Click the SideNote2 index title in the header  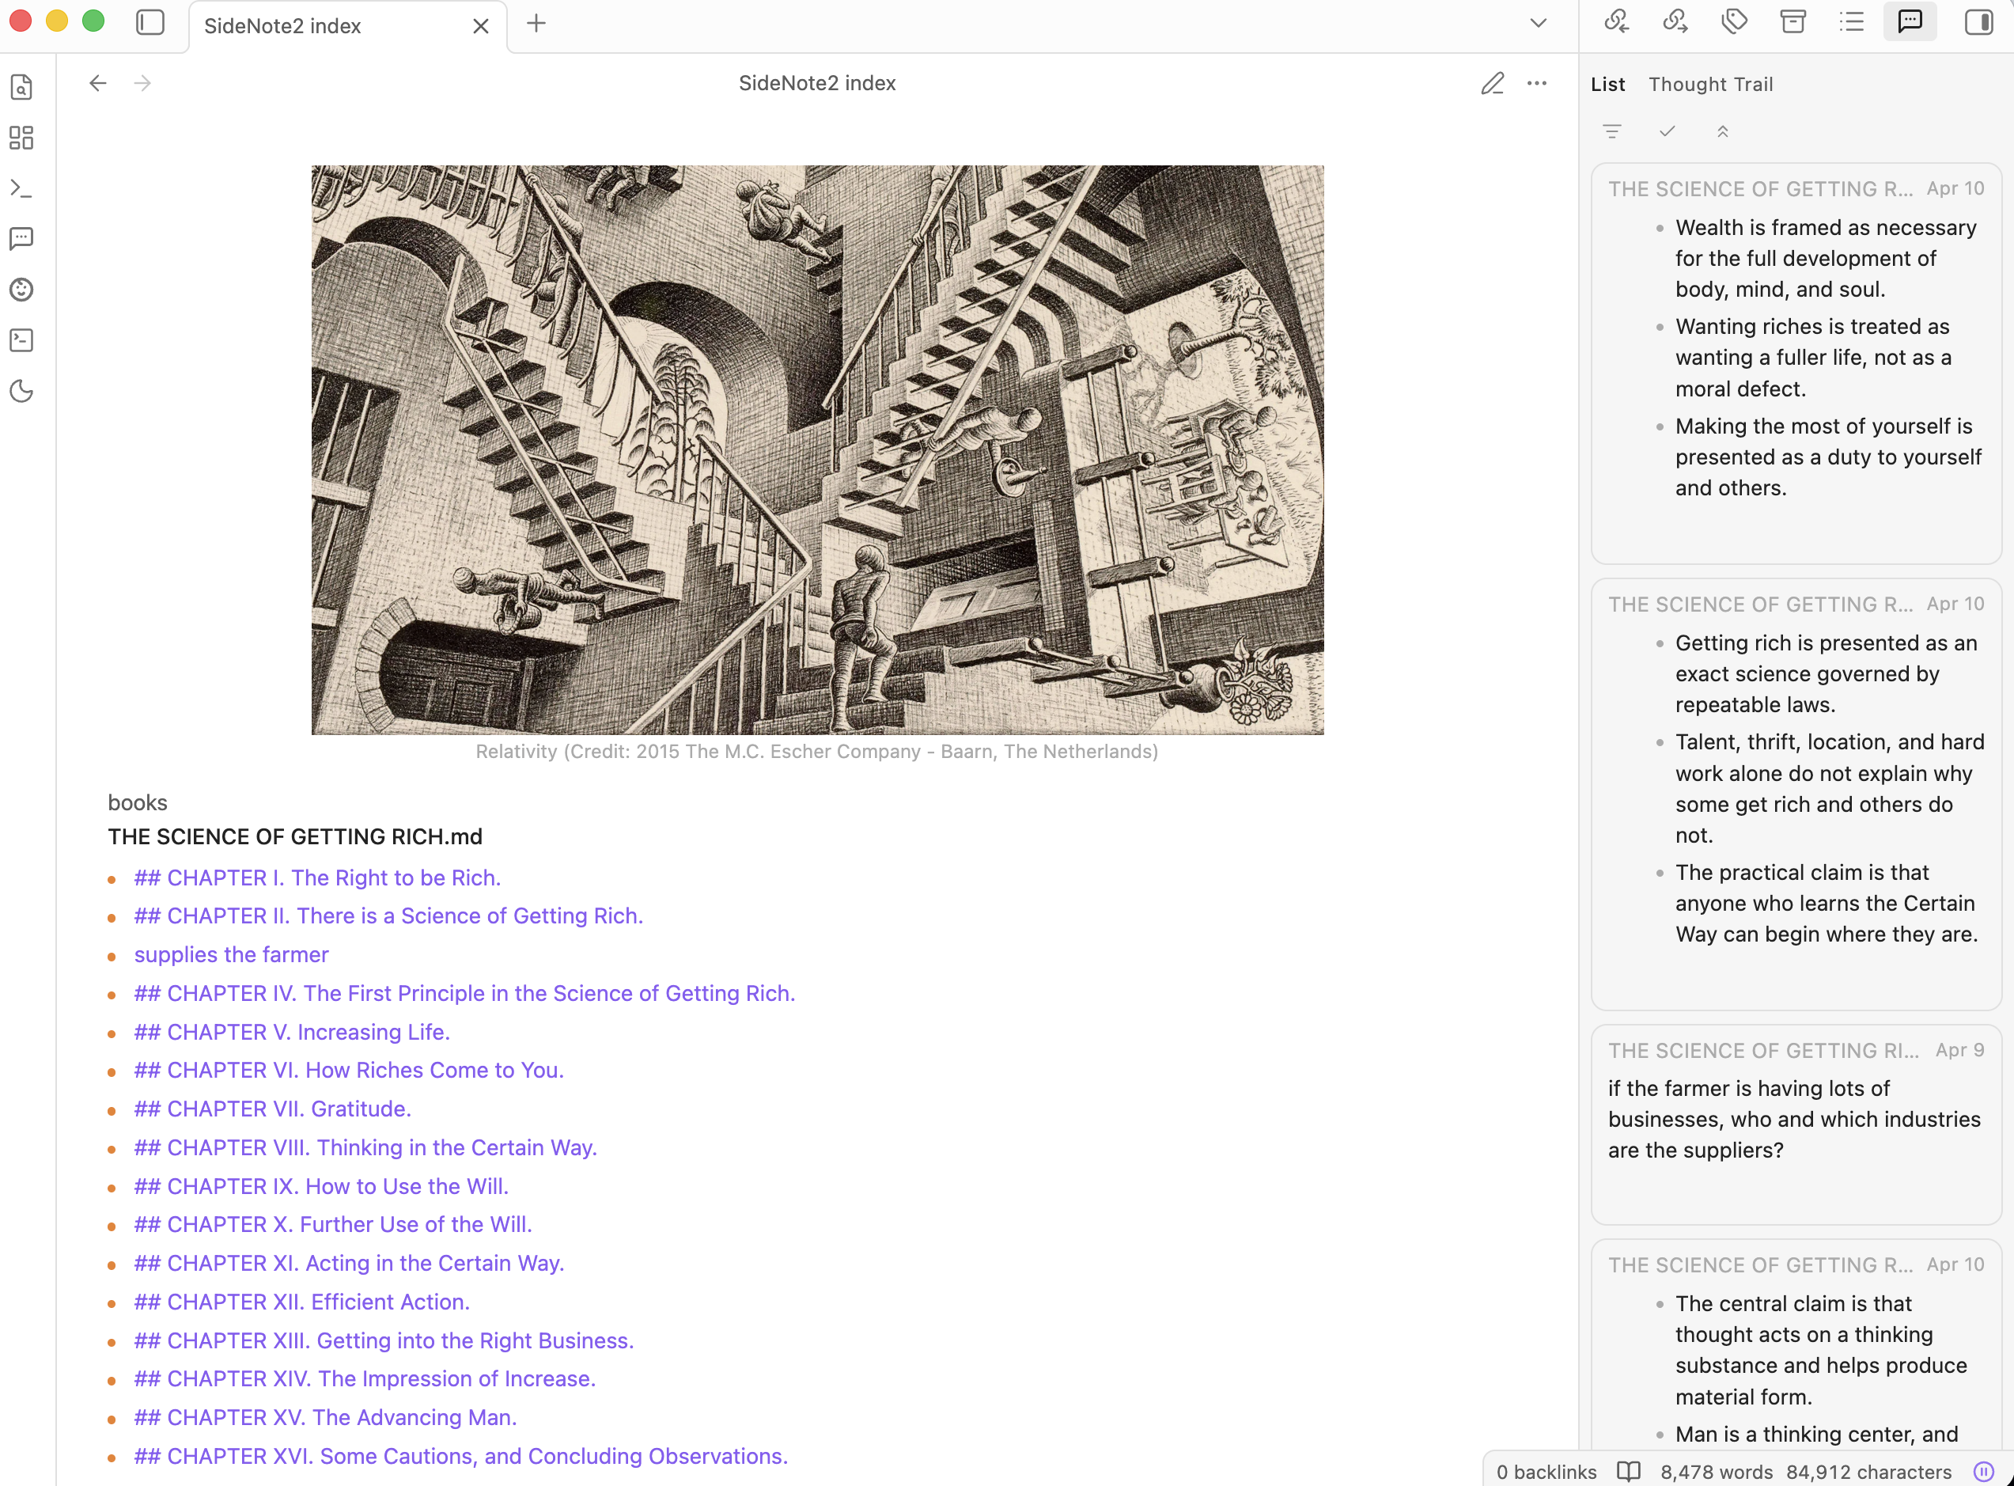(x=817, y=83)
